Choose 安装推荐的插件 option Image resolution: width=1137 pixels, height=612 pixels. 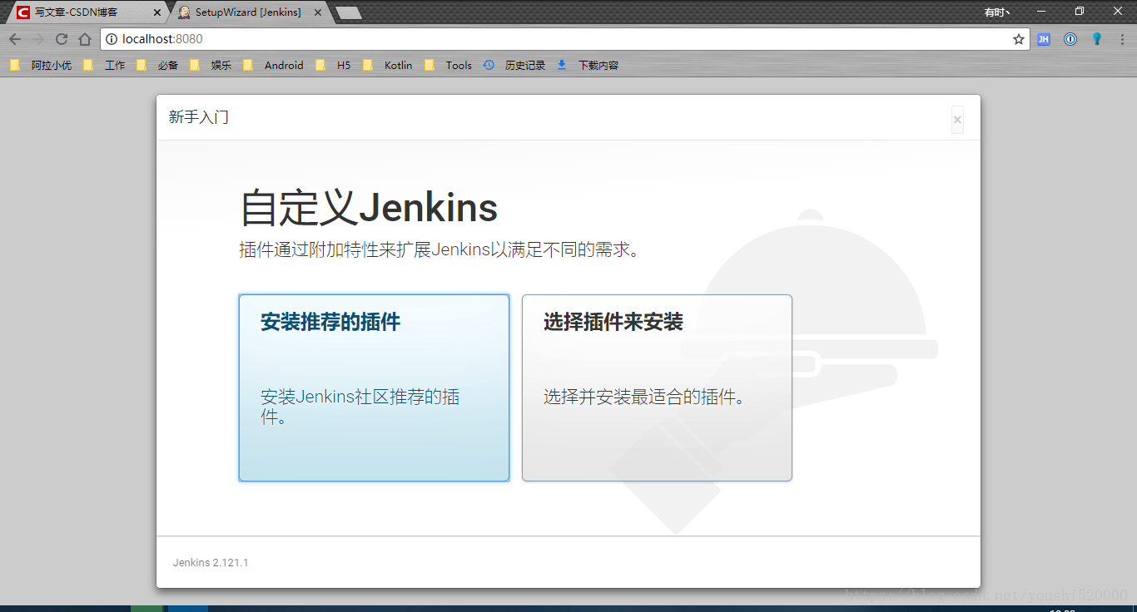(374, 387)
